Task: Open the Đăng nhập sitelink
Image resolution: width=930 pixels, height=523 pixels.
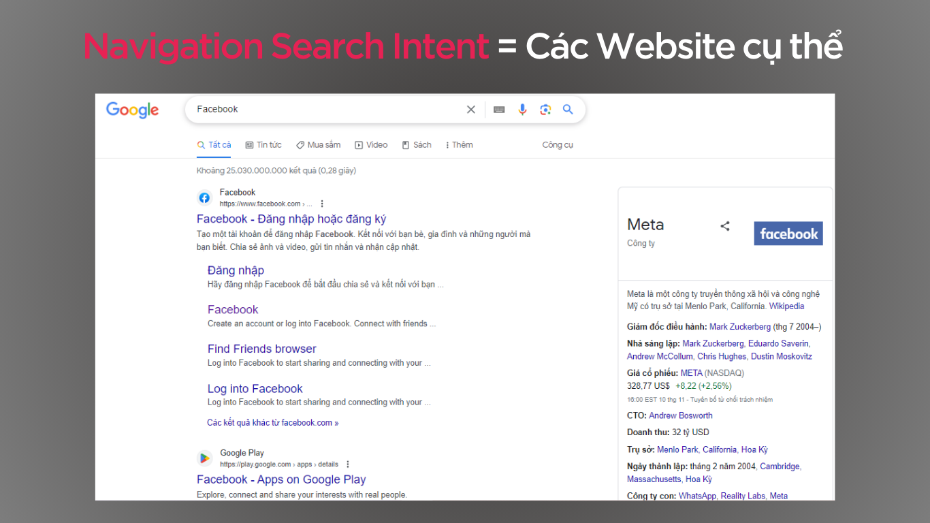Action: (236, 270)
